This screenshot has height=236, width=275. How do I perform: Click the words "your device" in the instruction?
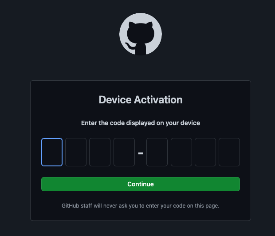point(183,123)
